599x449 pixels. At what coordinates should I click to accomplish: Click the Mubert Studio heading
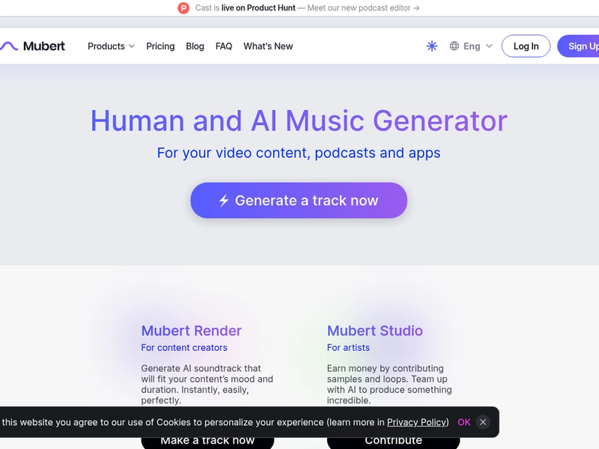tap(375, 331)
